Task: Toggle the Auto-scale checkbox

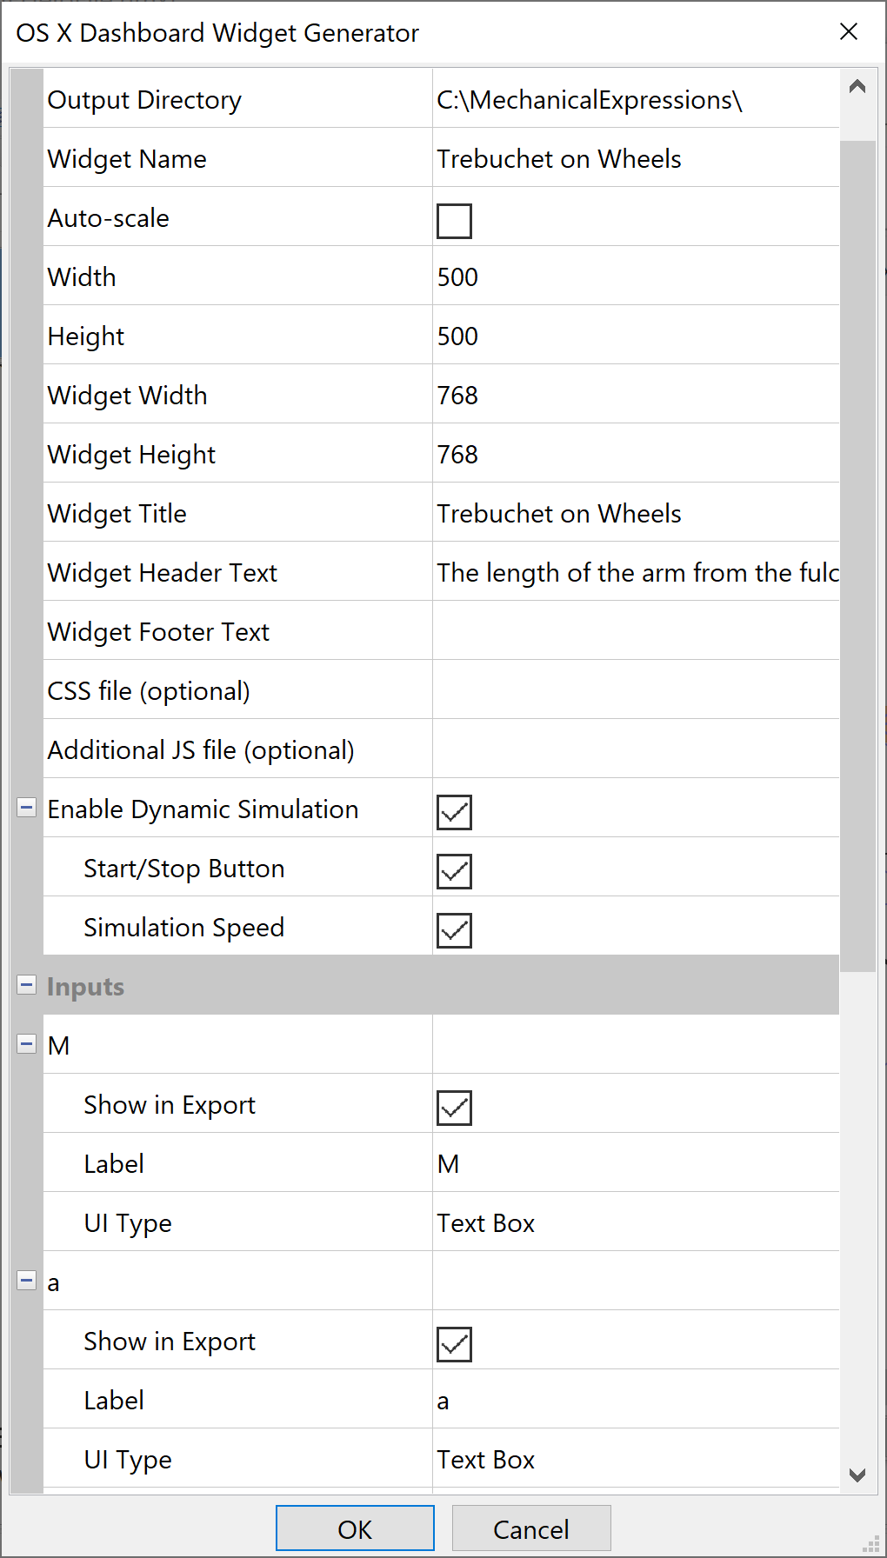Action: coord(454,221)
